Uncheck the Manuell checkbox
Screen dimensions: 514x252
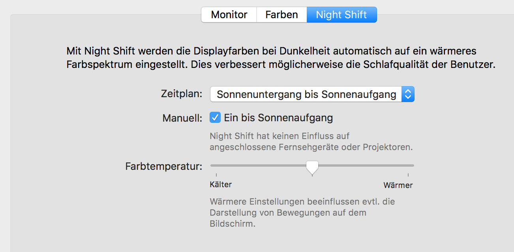(215, 117)
